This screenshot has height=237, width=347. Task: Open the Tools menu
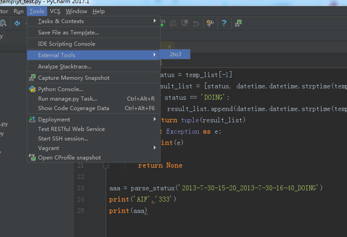coord(37,11)
